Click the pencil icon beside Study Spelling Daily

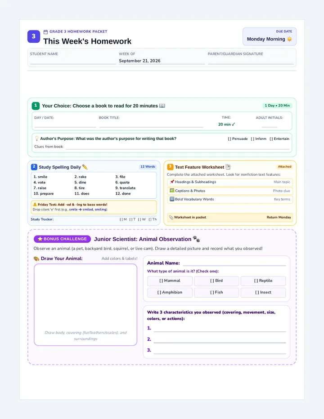click(85, 167)
